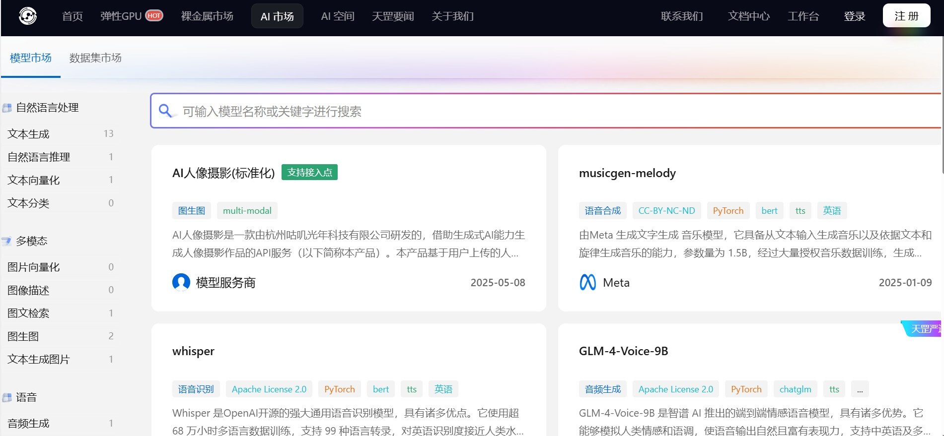Click the model search input field
The width and height of the screenshot is (944, 436).
click(x=546, y=111)
